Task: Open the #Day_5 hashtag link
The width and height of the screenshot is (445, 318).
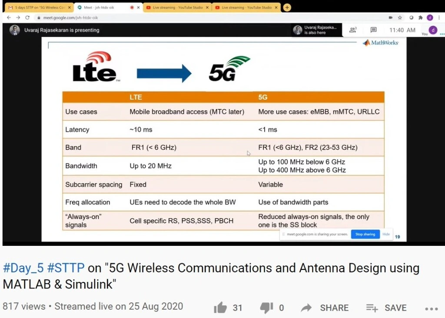Action: [x=23, y=268]
